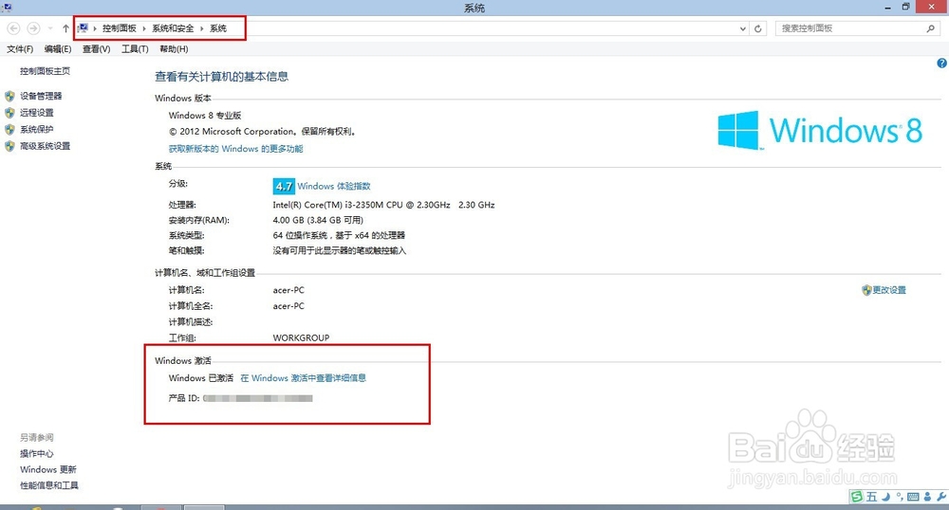Click the refresh button by address bar
Screen dimensions: 949x510
click(x=757, y=28)
